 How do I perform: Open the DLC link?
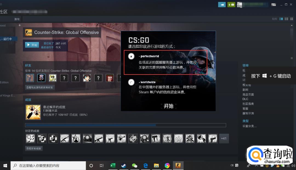tap(245, 99)
